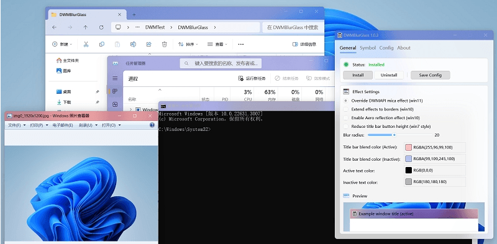Open the Burn(U) menu in Photo Viewer
This screenshot has width=497, height=244.
[88, 125]
